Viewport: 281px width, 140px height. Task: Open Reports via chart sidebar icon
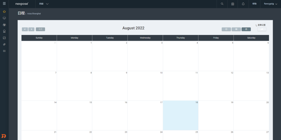tap(4, 38)
